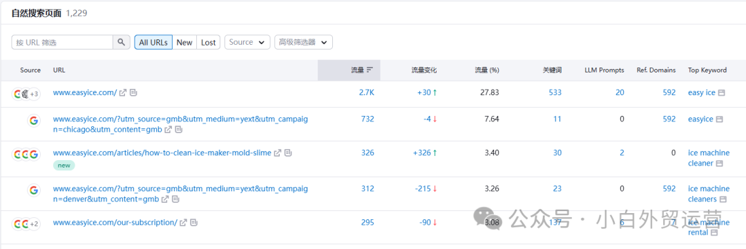Click the 732 traffic value
This screenshot has height=249, width=746.
click(367, 119)
